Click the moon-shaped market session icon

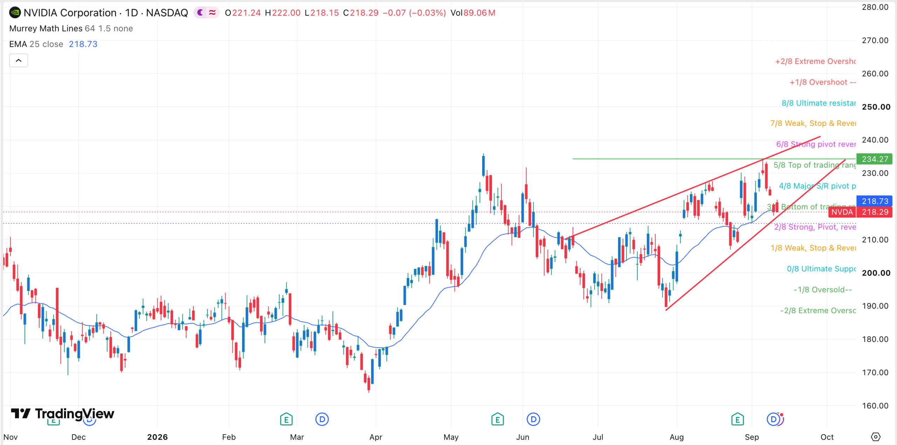[200, 13]
